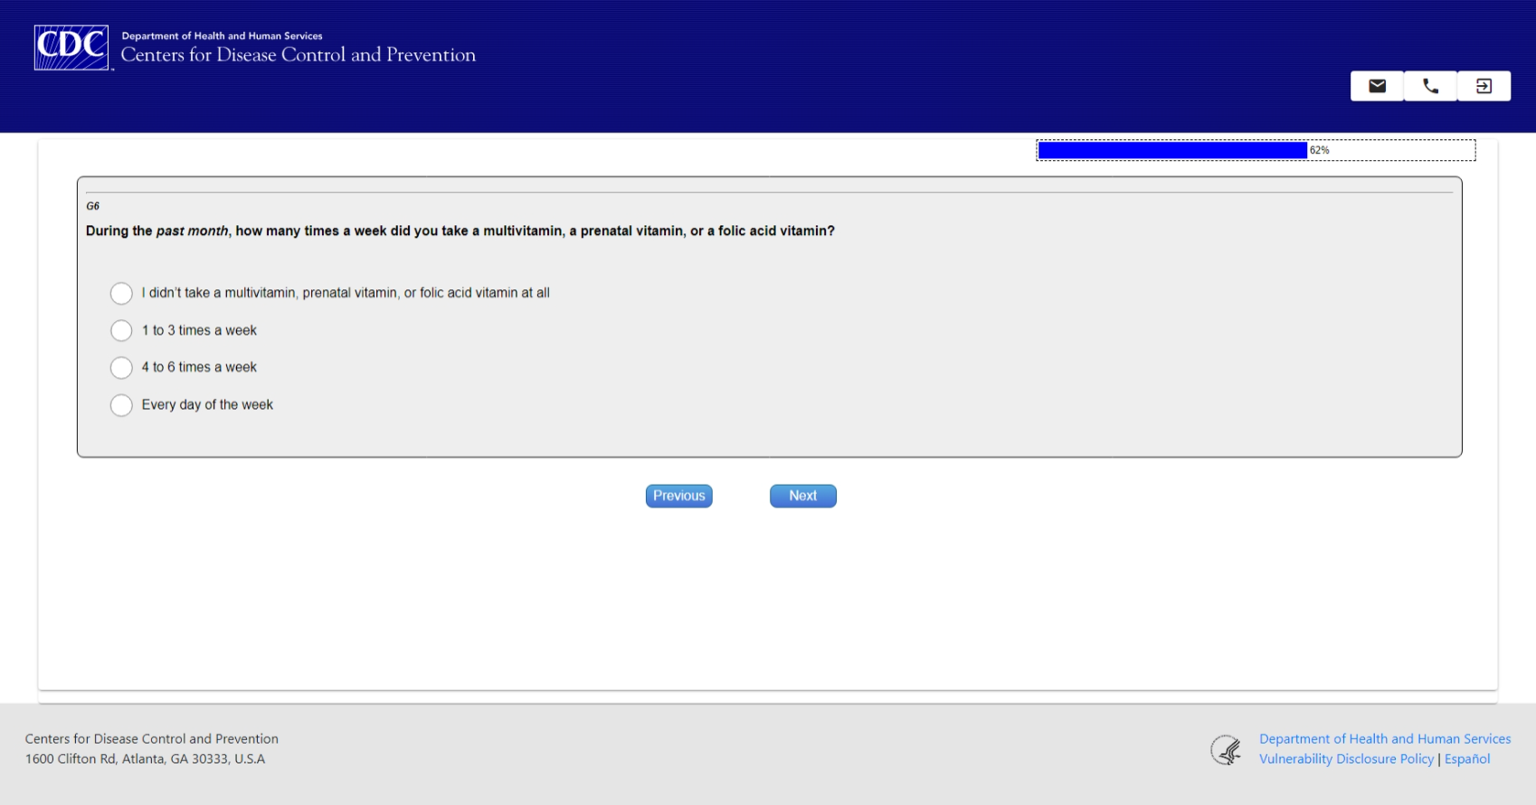
Task: Click the exit survey icon
Action: (1484, 86)
